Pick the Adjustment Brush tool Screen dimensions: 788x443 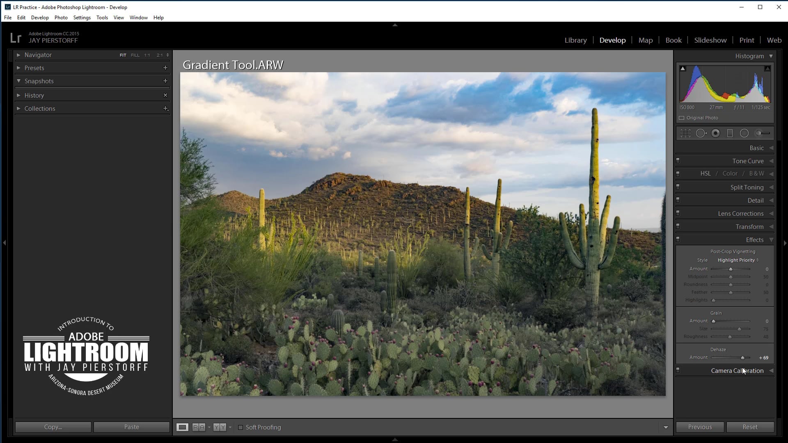(763, 133)
